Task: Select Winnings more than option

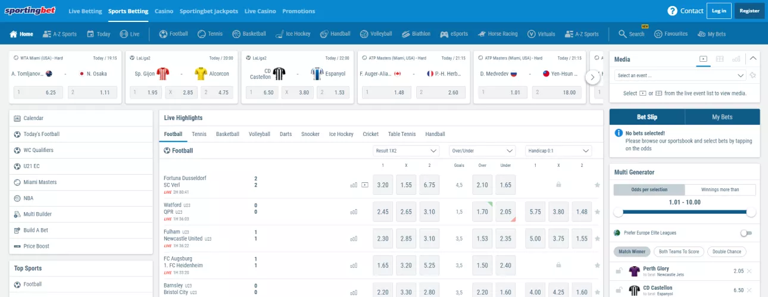Action: [x=720, y=189]
